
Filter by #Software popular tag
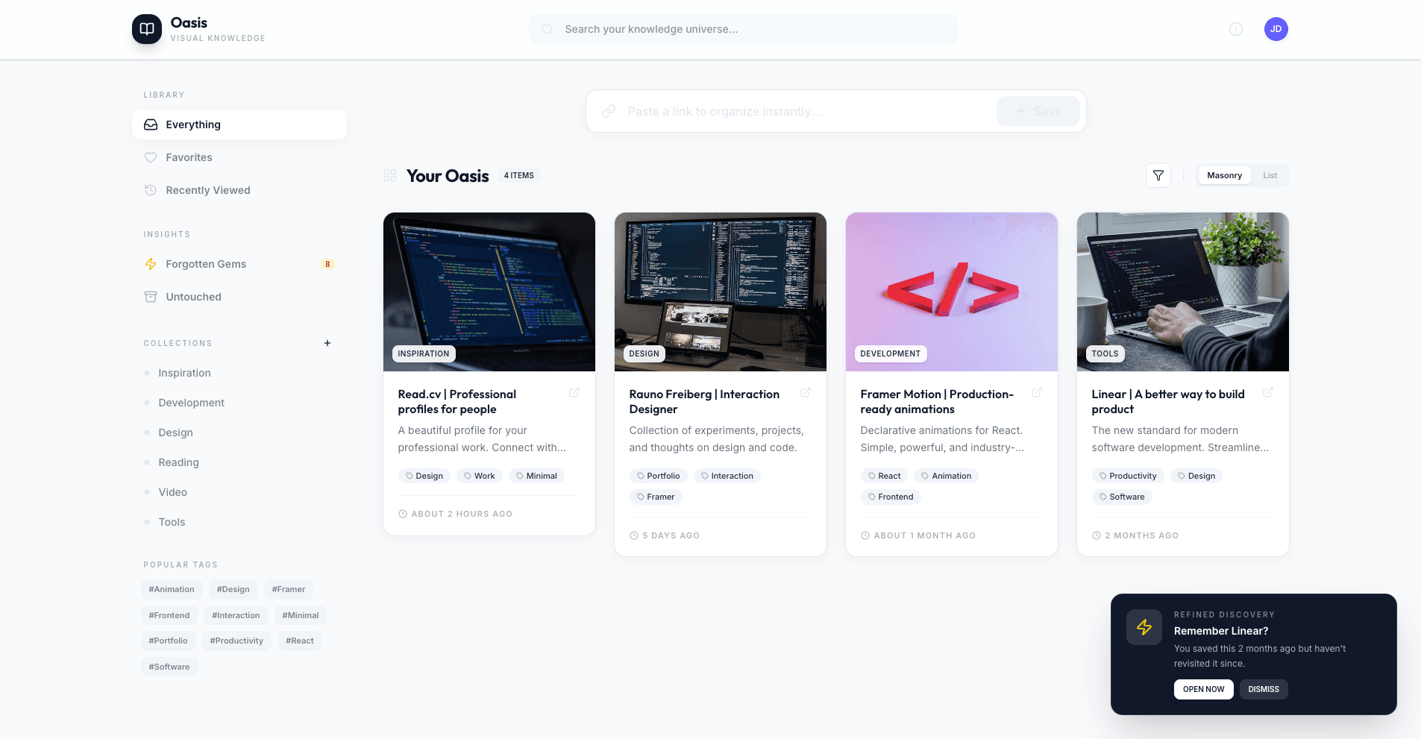[x=169, y=667]
